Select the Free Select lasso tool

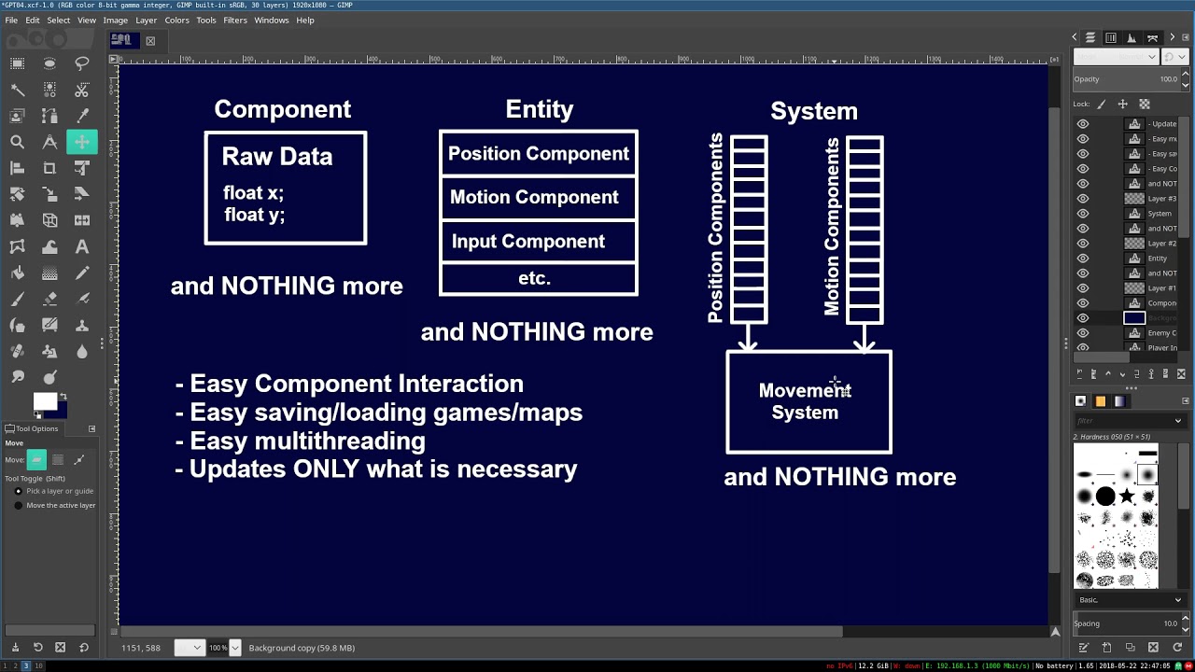82,63
